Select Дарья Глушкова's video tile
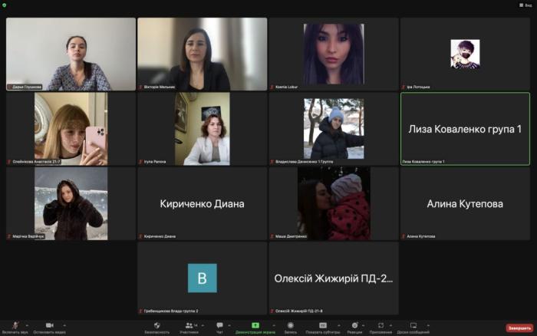This screenshot has width=537, height=336. (x=71, y=54)
